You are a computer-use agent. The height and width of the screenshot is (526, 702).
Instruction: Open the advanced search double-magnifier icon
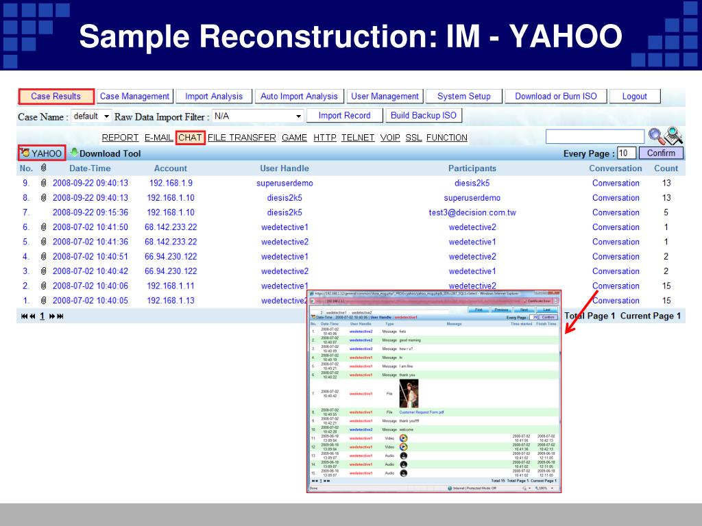pos(673,136)
